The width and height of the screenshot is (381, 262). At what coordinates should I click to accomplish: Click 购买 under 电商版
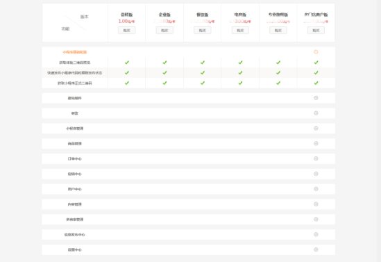point(240,31)
